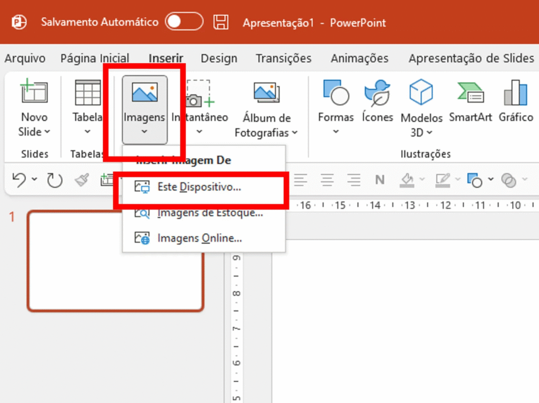Expand the undo history arrow
539x403 pixels.
tap(34, 180)
